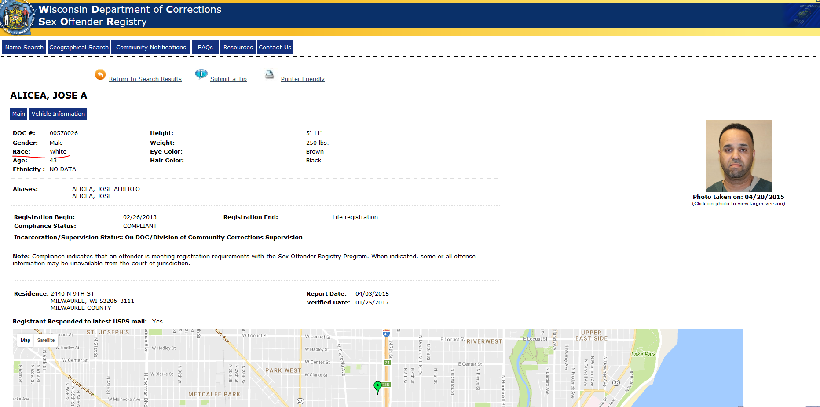Click the Route 57 marker on the map
The height and width of the screenshot is (407, 820).
[300, 401]
